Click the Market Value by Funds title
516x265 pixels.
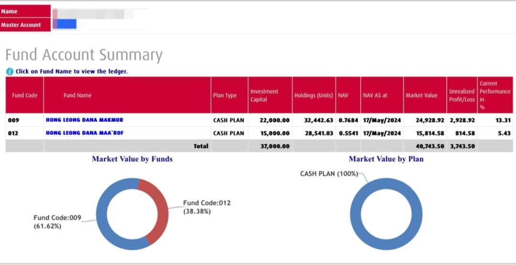132,159
